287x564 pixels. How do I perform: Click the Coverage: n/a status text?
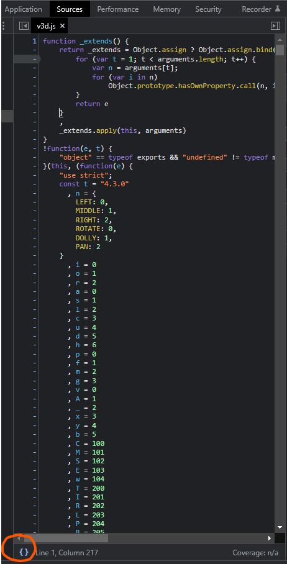[255, 552]
